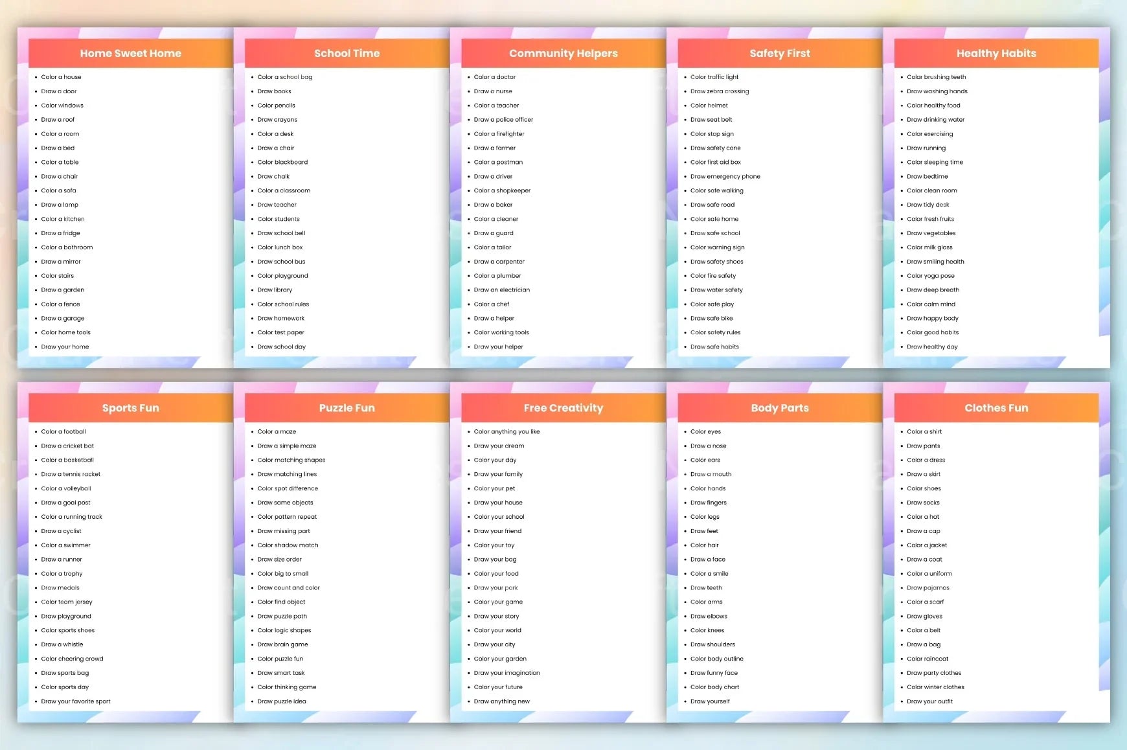Click the 'Draw fingers' list item
Viewport: 1127px width, 750px height.
(708, 503)
